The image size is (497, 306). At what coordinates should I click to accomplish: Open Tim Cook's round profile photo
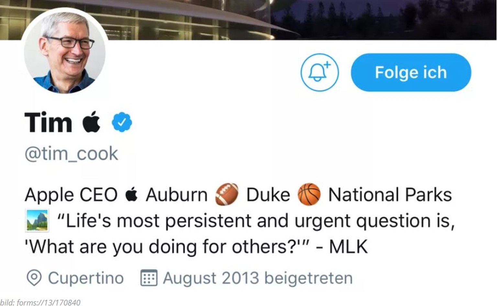(x=65, y=51)
